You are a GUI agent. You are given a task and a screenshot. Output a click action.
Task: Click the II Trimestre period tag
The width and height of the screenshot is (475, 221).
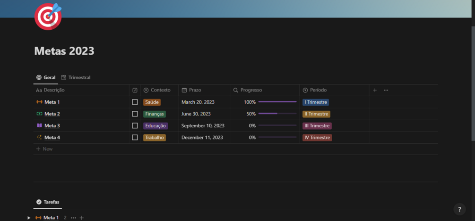pyautogui.click(x=316, y=114)
